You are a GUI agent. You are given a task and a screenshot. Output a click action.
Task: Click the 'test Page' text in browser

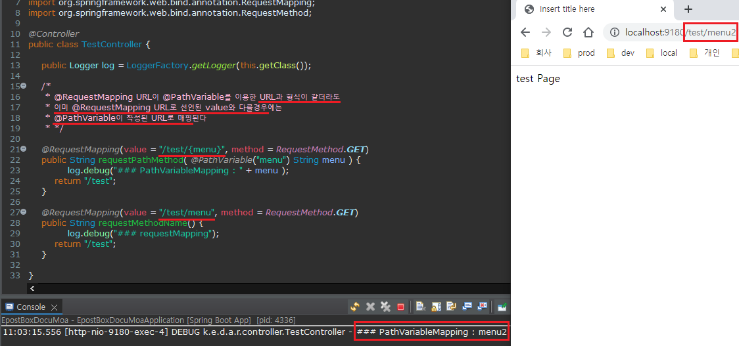pyautogui.click(x=538, y=79)
